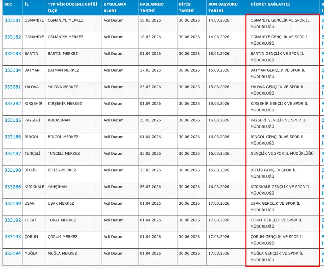Open the 333190 Bitlis record
The image size is (324, 269).
click(13, 170)
